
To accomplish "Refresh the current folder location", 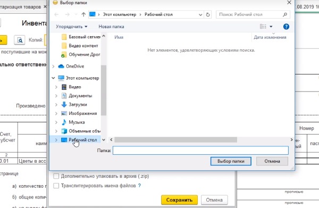I will pyautogui.click(x=208, y=15).
